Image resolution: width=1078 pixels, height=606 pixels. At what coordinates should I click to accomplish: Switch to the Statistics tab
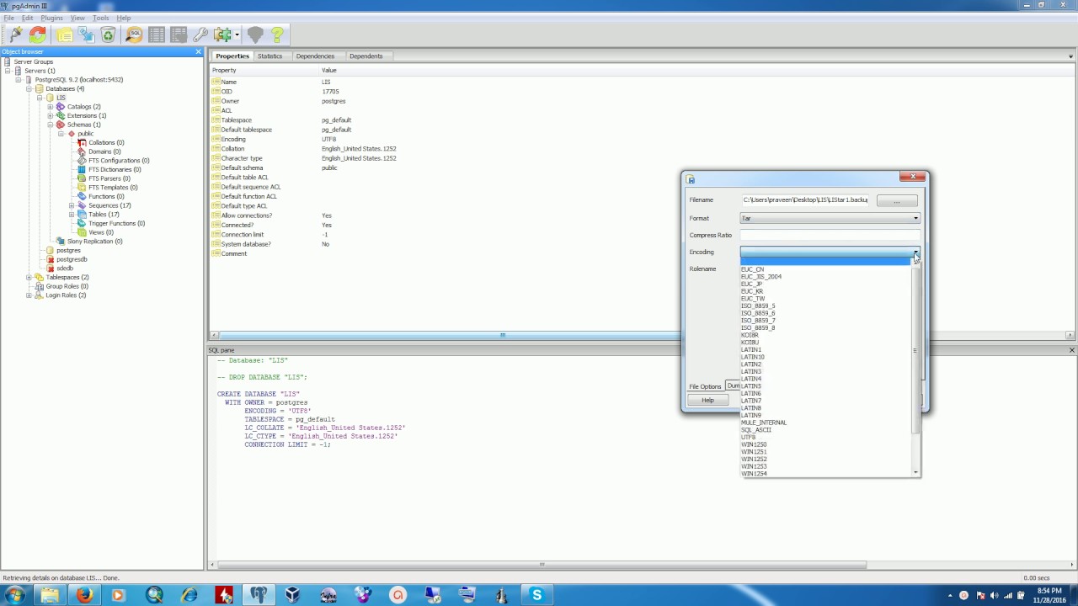[x=269, y=56]
